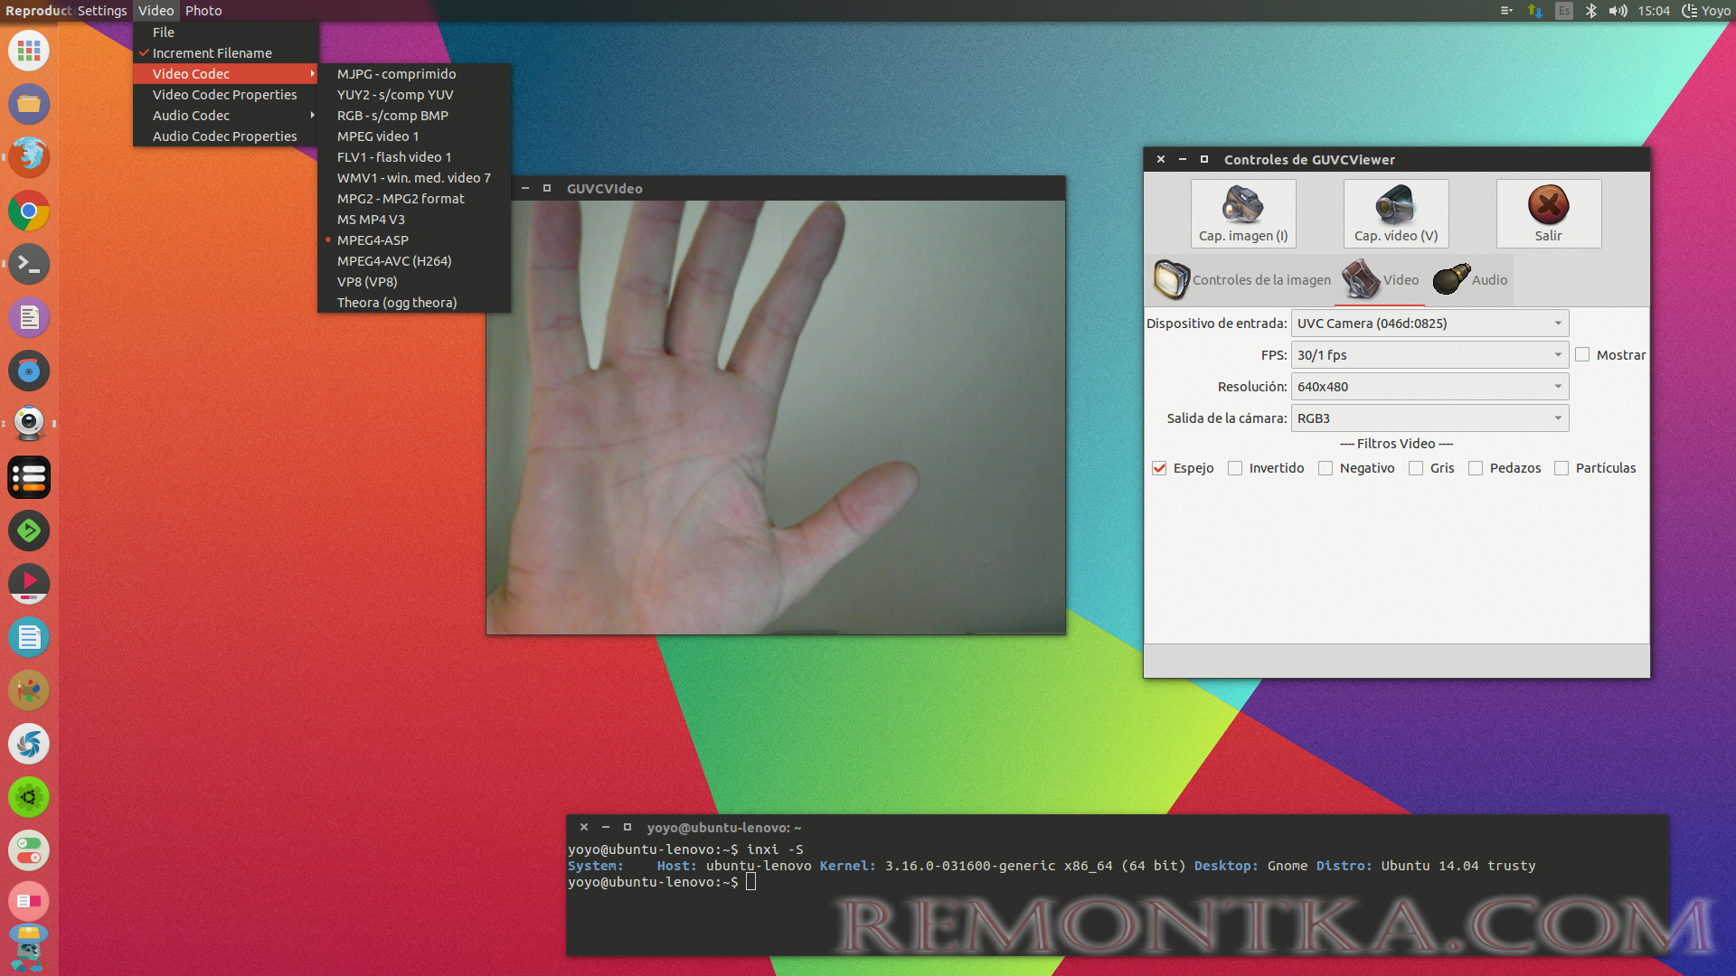Enable the Partículas filter checkbox
The width and height of the screenshot is (1736, 976).
tap(1561, 468)
